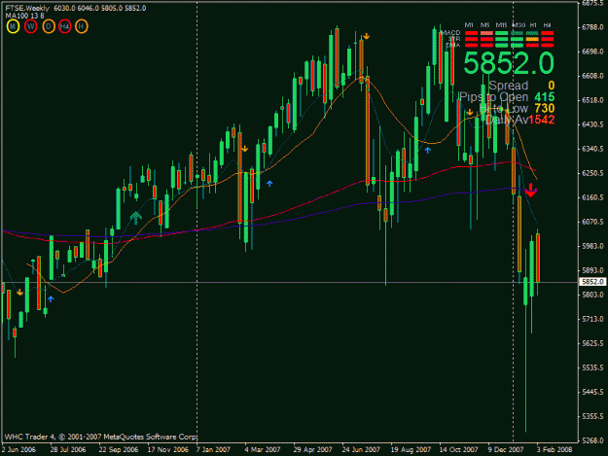Click the 5268.0 price axis label

tap(592, 440)
